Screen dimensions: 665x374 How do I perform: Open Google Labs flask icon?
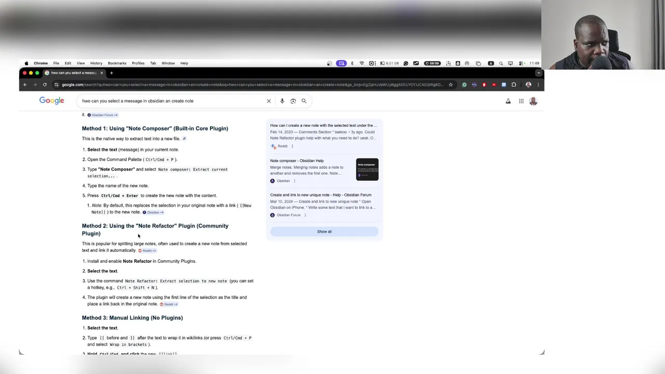(508, 101)
